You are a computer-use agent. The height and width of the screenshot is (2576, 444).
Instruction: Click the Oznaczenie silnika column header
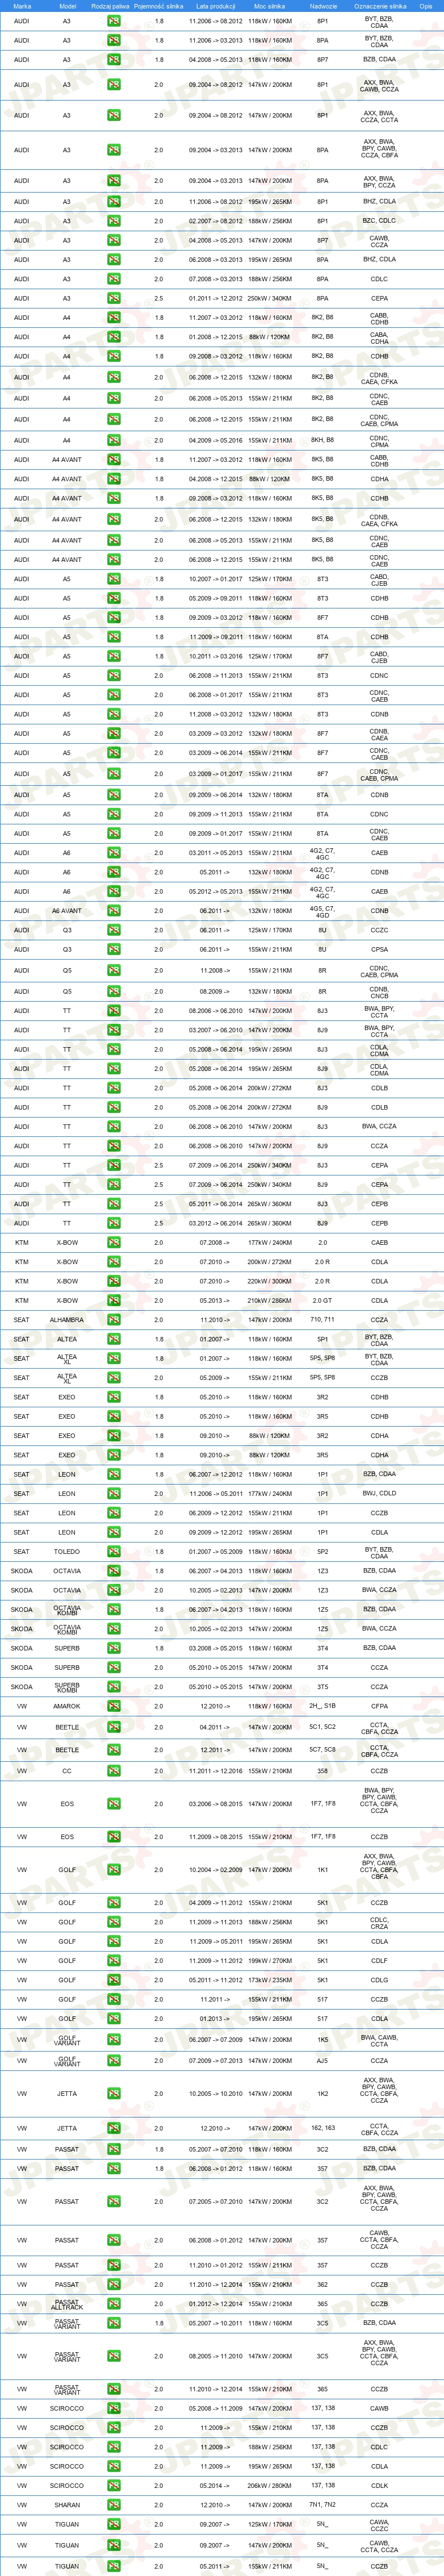380,6
